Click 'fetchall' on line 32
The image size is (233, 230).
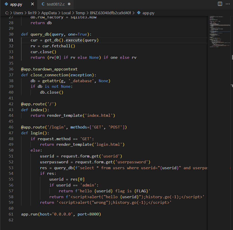[x=61, y=46]
